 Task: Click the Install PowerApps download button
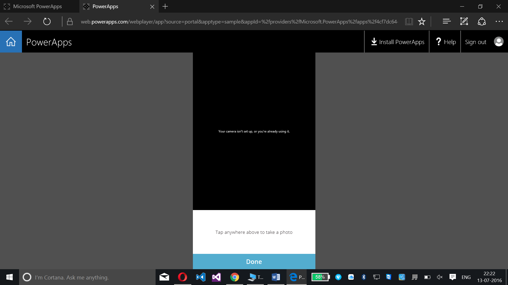click(x=397, y=42)
